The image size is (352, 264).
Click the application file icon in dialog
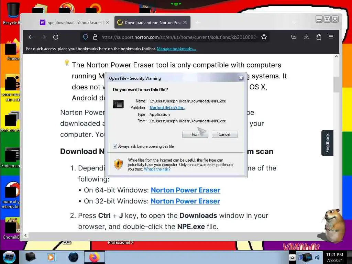coord(118,104)
